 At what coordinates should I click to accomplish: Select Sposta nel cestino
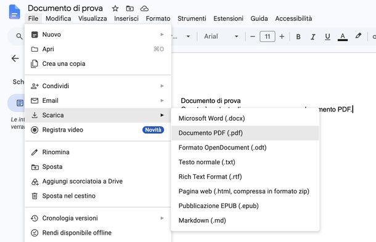click(98, 196)
